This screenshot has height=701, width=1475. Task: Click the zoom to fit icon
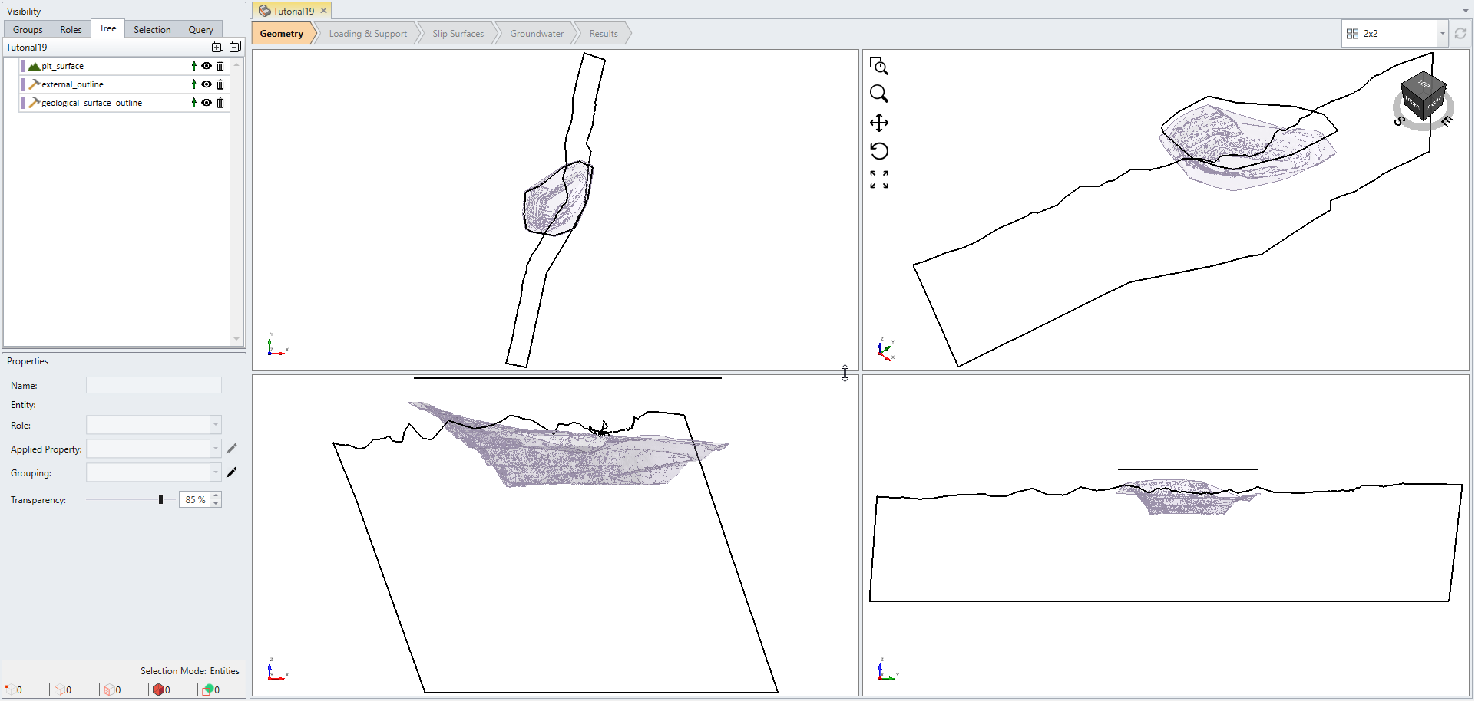click(x=878, y=179)
